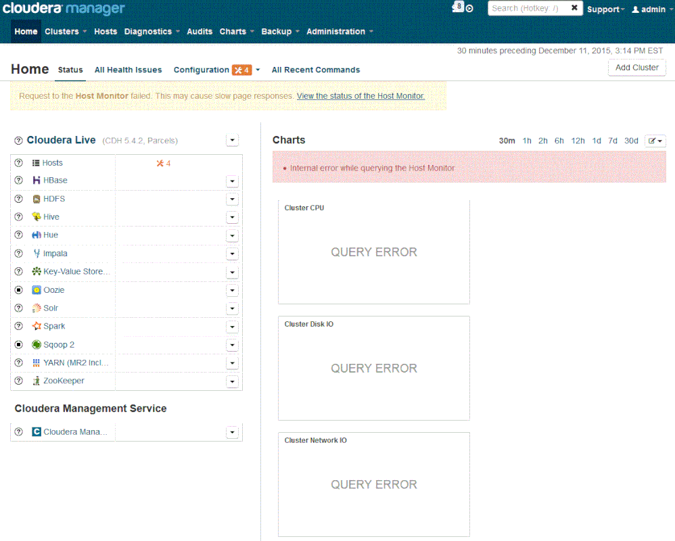Screen dimensions: 675x541
Task: Set chart time range to 7d
Action: [x=613, y=141]
